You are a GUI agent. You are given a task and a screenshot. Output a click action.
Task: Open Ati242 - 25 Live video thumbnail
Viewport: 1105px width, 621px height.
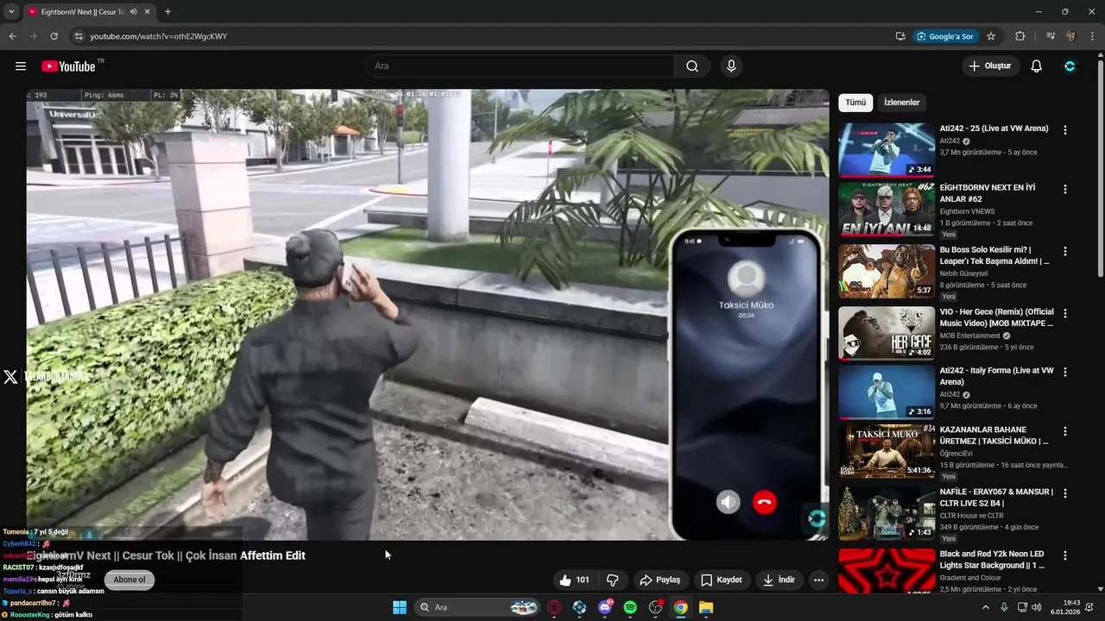tap(887, 150)
